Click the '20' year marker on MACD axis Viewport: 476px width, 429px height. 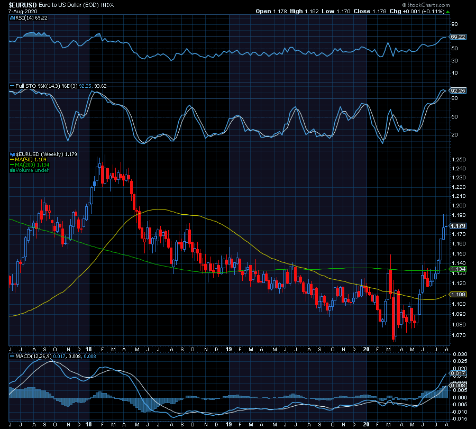(366, 424)
